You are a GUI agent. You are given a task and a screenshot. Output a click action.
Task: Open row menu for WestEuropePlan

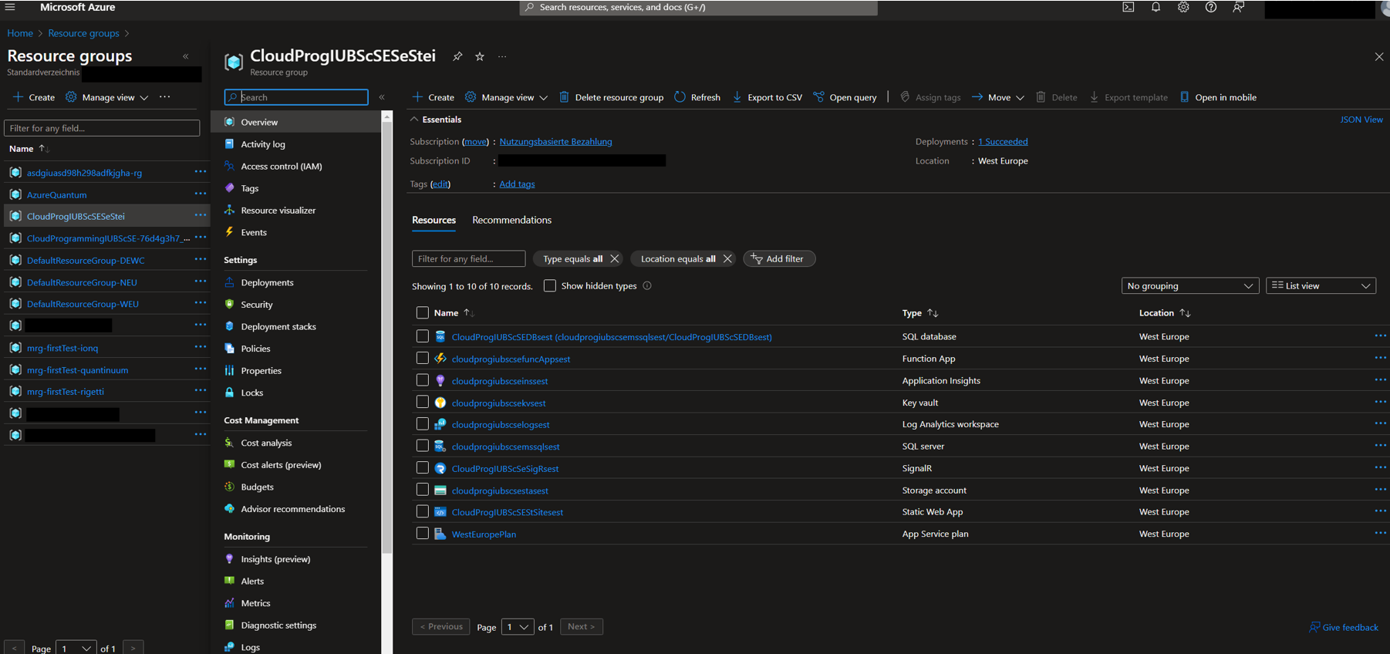pyautogui.click(x=1380, y=533)
